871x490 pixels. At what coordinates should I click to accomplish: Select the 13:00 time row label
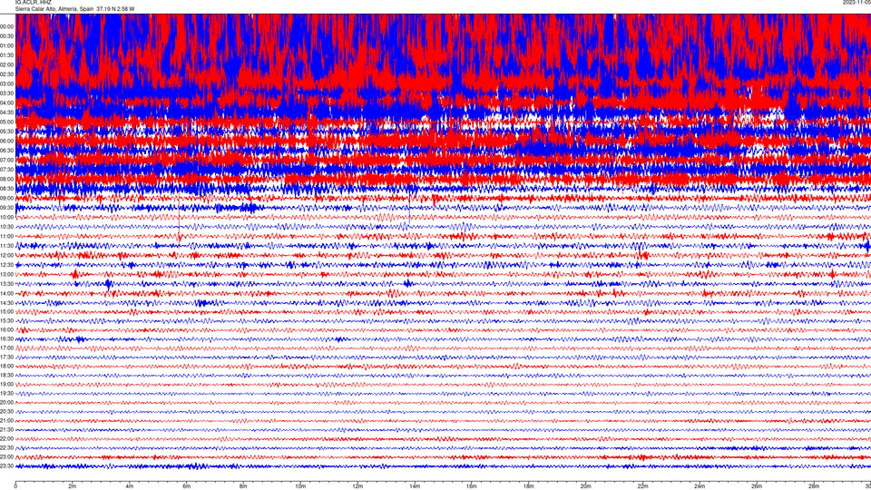(x=6, y=274)
